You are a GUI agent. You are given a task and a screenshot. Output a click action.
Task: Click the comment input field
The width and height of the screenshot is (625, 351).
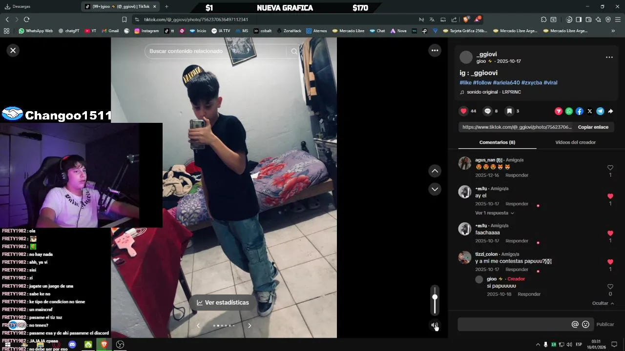coord(514,325)
